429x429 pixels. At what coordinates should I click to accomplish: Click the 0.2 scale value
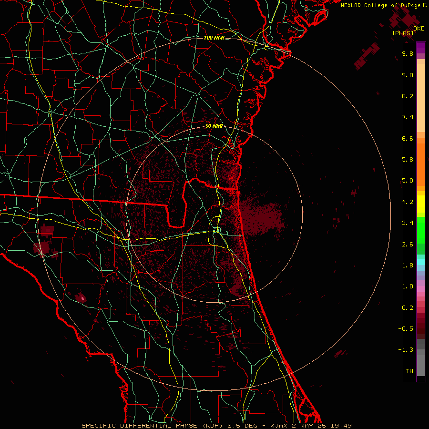click(408, 307)
